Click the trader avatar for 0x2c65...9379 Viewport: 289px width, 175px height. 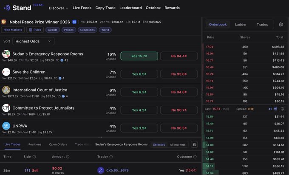tap(101, 170)
